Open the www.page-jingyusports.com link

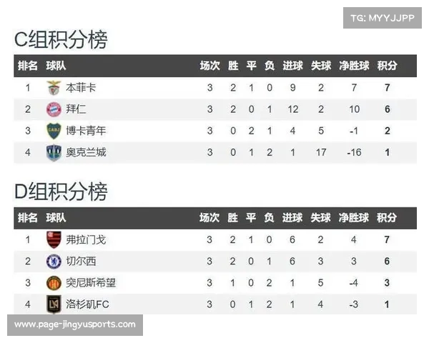(75, 324)
